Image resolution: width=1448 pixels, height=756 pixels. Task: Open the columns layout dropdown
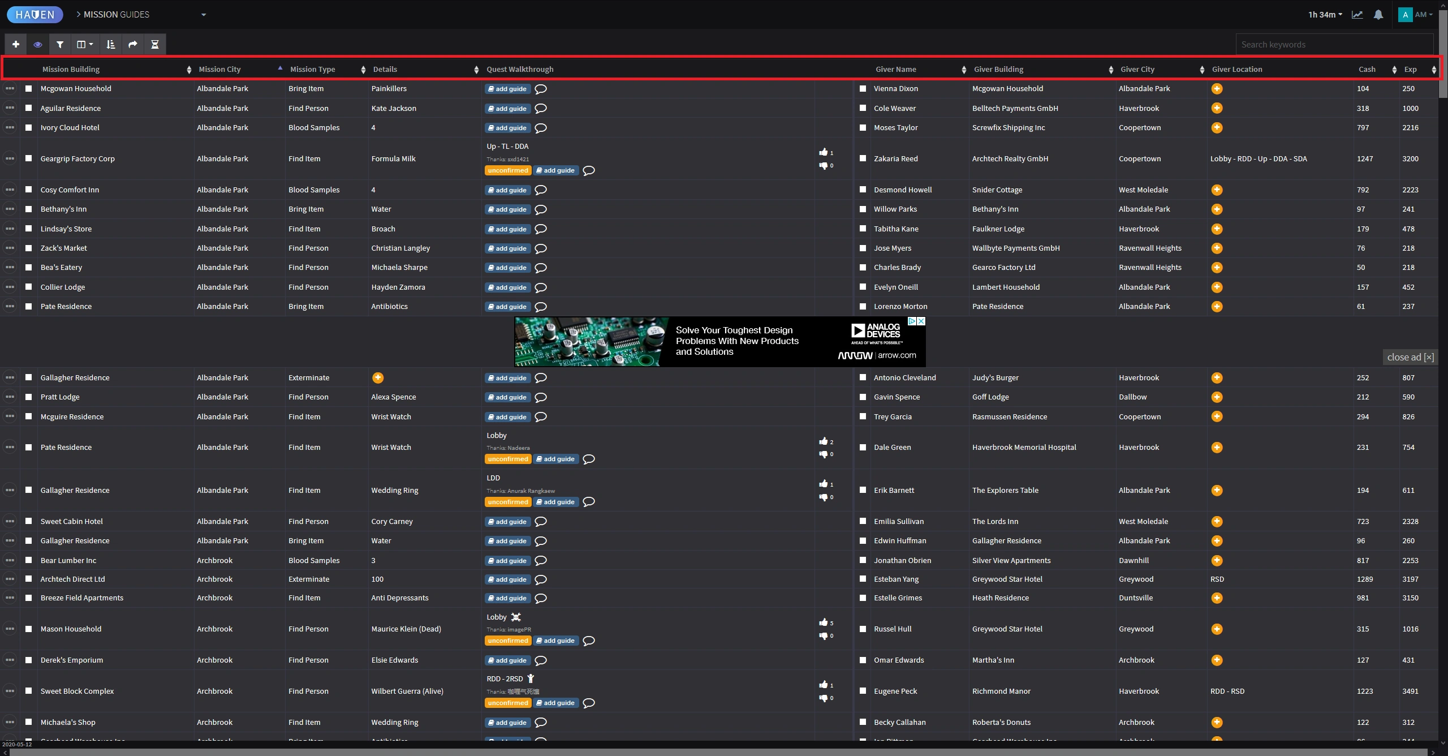click(x=85, y=44)
